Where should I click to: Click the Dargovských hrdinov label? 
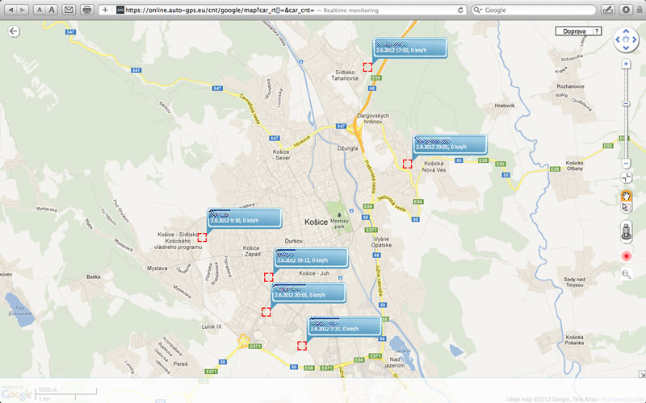tap(373, 118)
